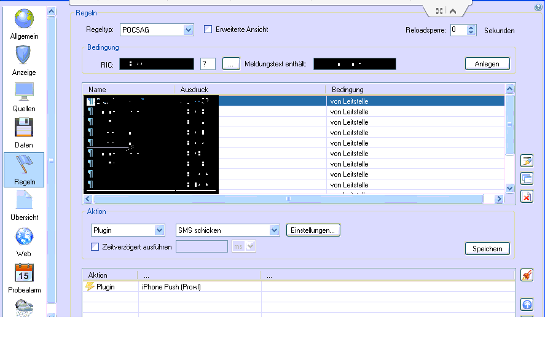Open the Web globe section
Screen dimensions: 545x349
coord(23,242)
